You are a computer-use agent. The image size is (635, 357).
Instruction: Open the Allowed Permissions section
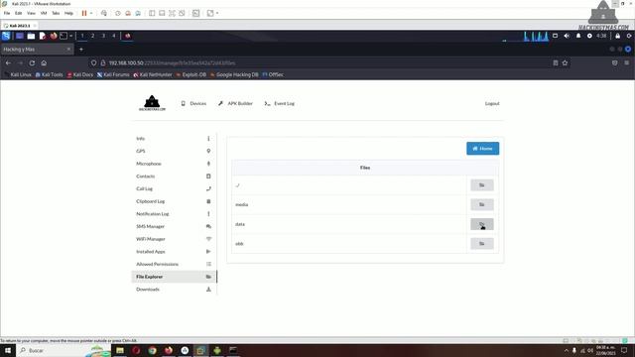pyautogui.click(x=174, y=264)
